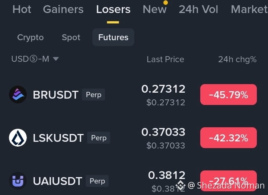This screenshot has width=268, height=195.
Task: Open the BRUSDT coin logo icon
Action: click(18, 95)
